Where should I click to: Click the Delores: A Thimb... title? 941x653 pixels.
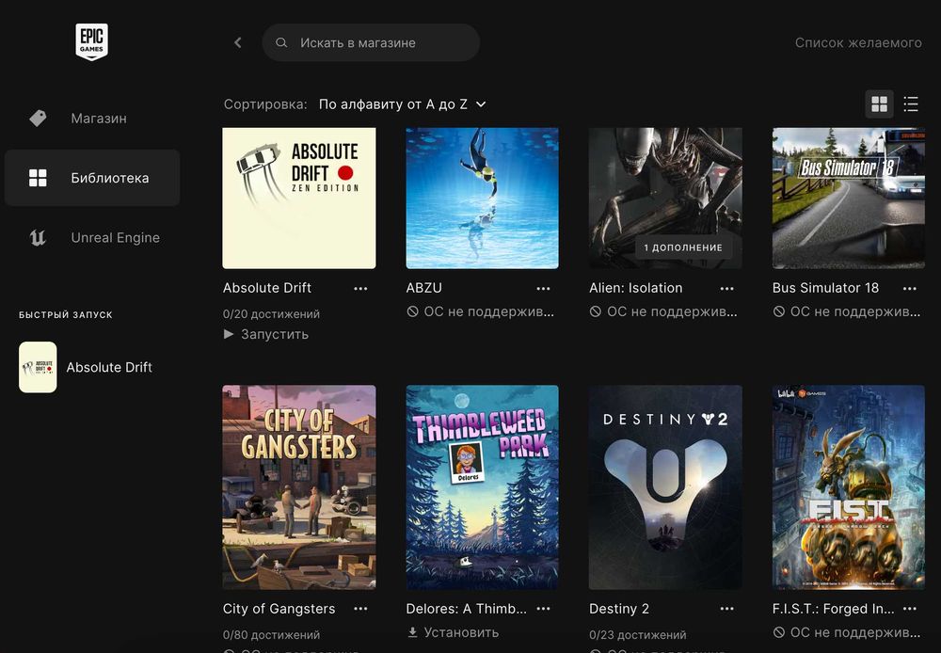[467, 609]
